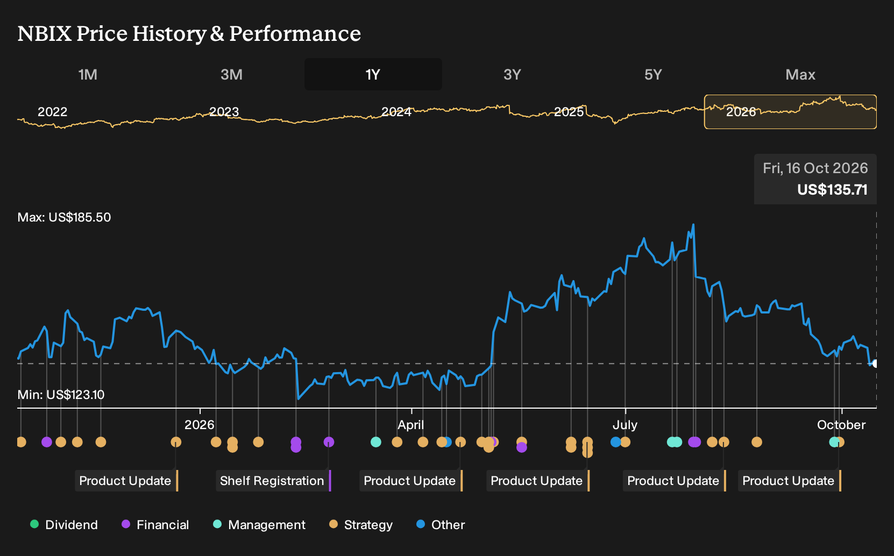Jump to 2025 in the overview chart
894x556 pixels.
[569, 112]
